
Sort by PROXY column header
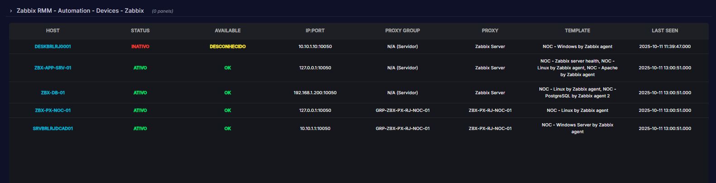[490, 31]
